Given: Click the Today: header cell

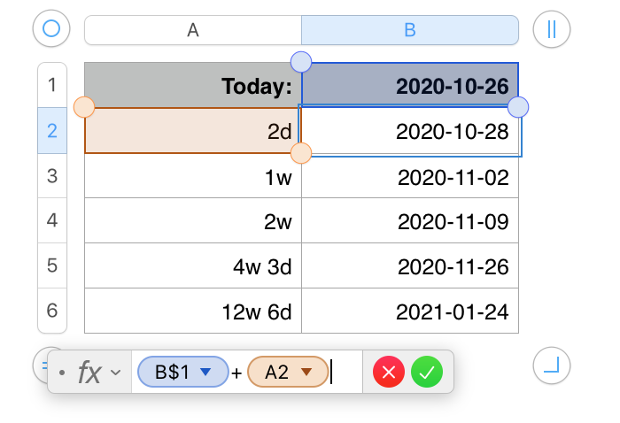Looking at the screenshot, I should [x=193, y=86].
